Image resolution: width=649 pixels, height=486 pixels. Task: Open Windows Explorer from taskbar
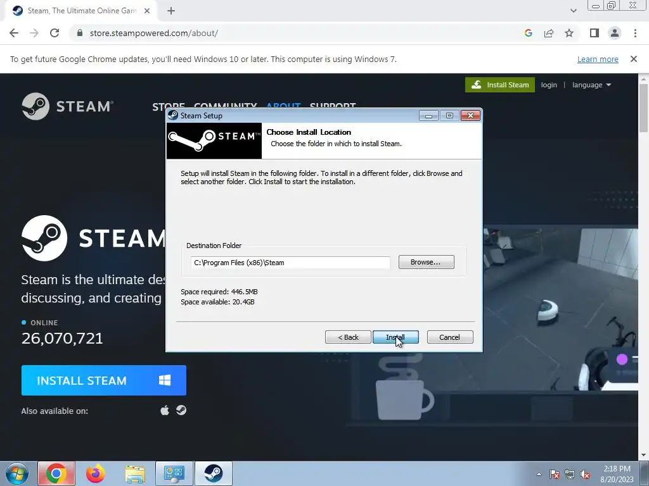point(135,473)
